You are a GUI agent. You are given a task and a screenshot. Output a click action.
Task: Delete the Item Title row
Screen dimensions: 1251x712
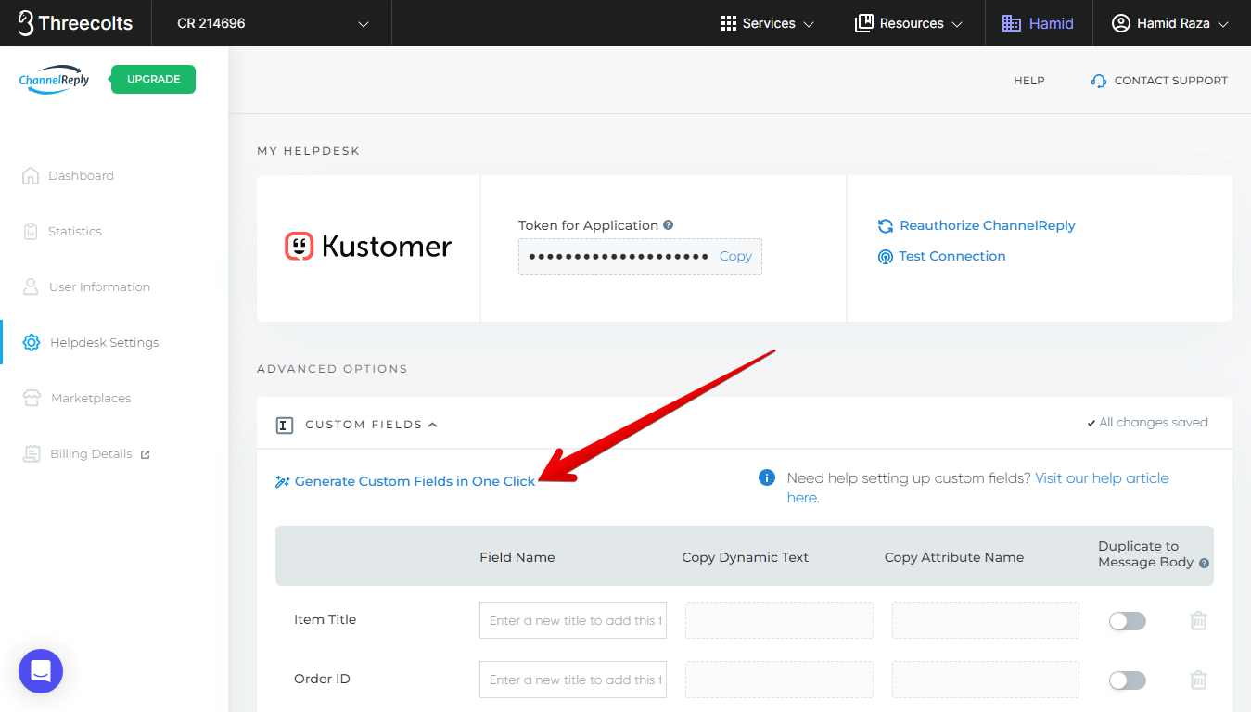(x=1198, y=620)
